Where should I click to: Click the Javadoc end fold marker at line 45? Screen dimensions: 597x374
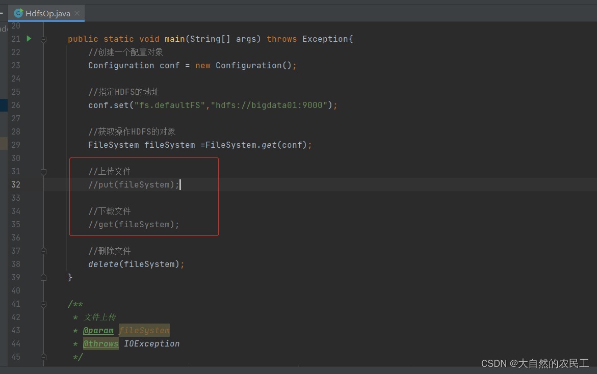point(44,357)
